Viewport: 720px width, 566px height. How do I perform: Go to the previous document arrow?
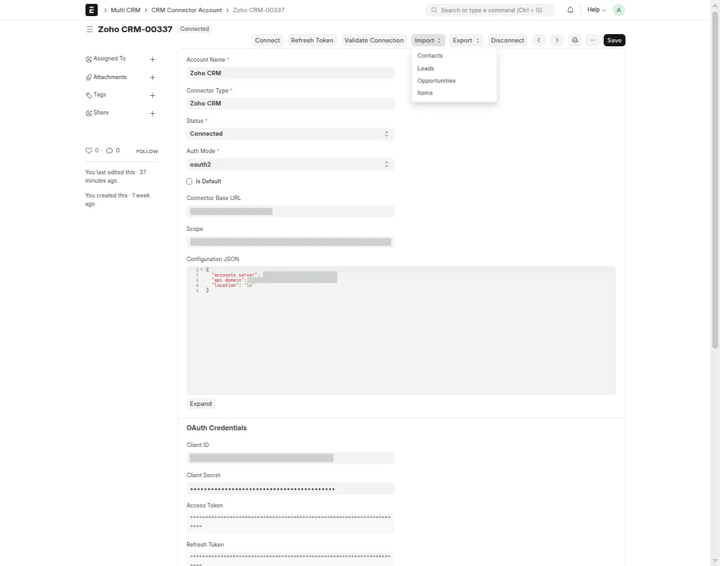click(539, 40)
